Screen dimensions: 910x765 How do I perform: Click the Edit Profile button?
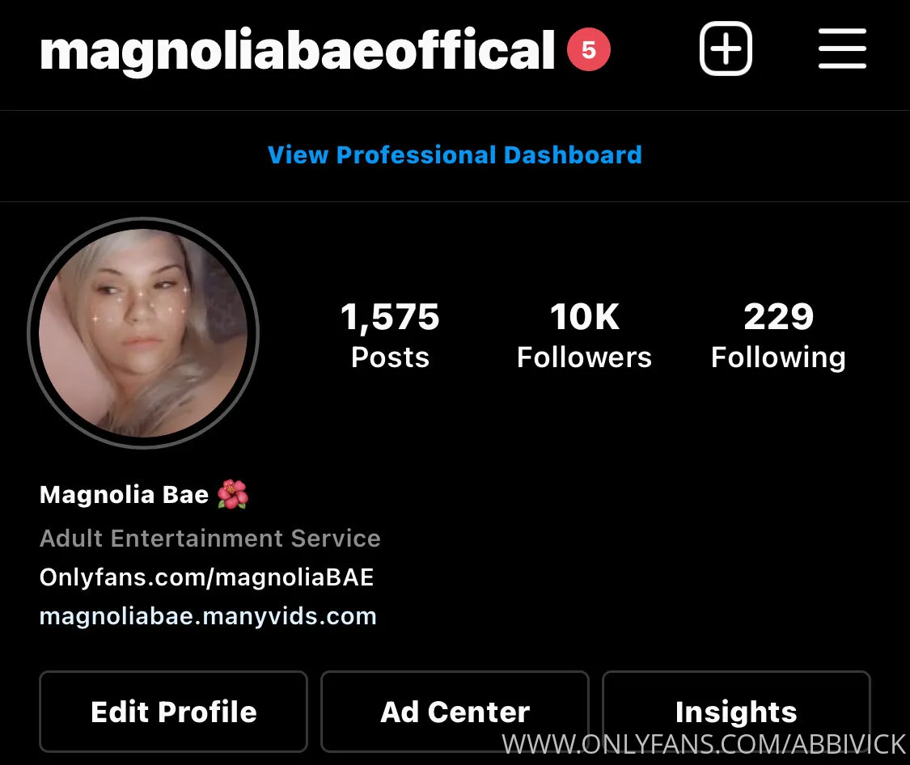click(174, 712)
